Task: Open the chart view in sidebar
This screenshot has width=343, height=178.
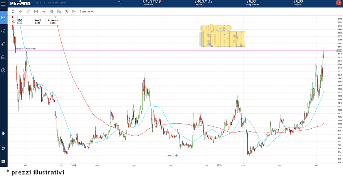Action: (x=3, y=17)
